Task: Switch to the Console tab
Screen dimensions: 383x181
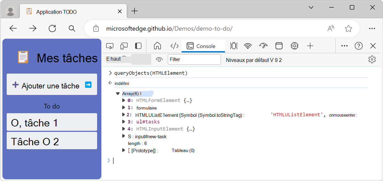Action: [203, 46]
